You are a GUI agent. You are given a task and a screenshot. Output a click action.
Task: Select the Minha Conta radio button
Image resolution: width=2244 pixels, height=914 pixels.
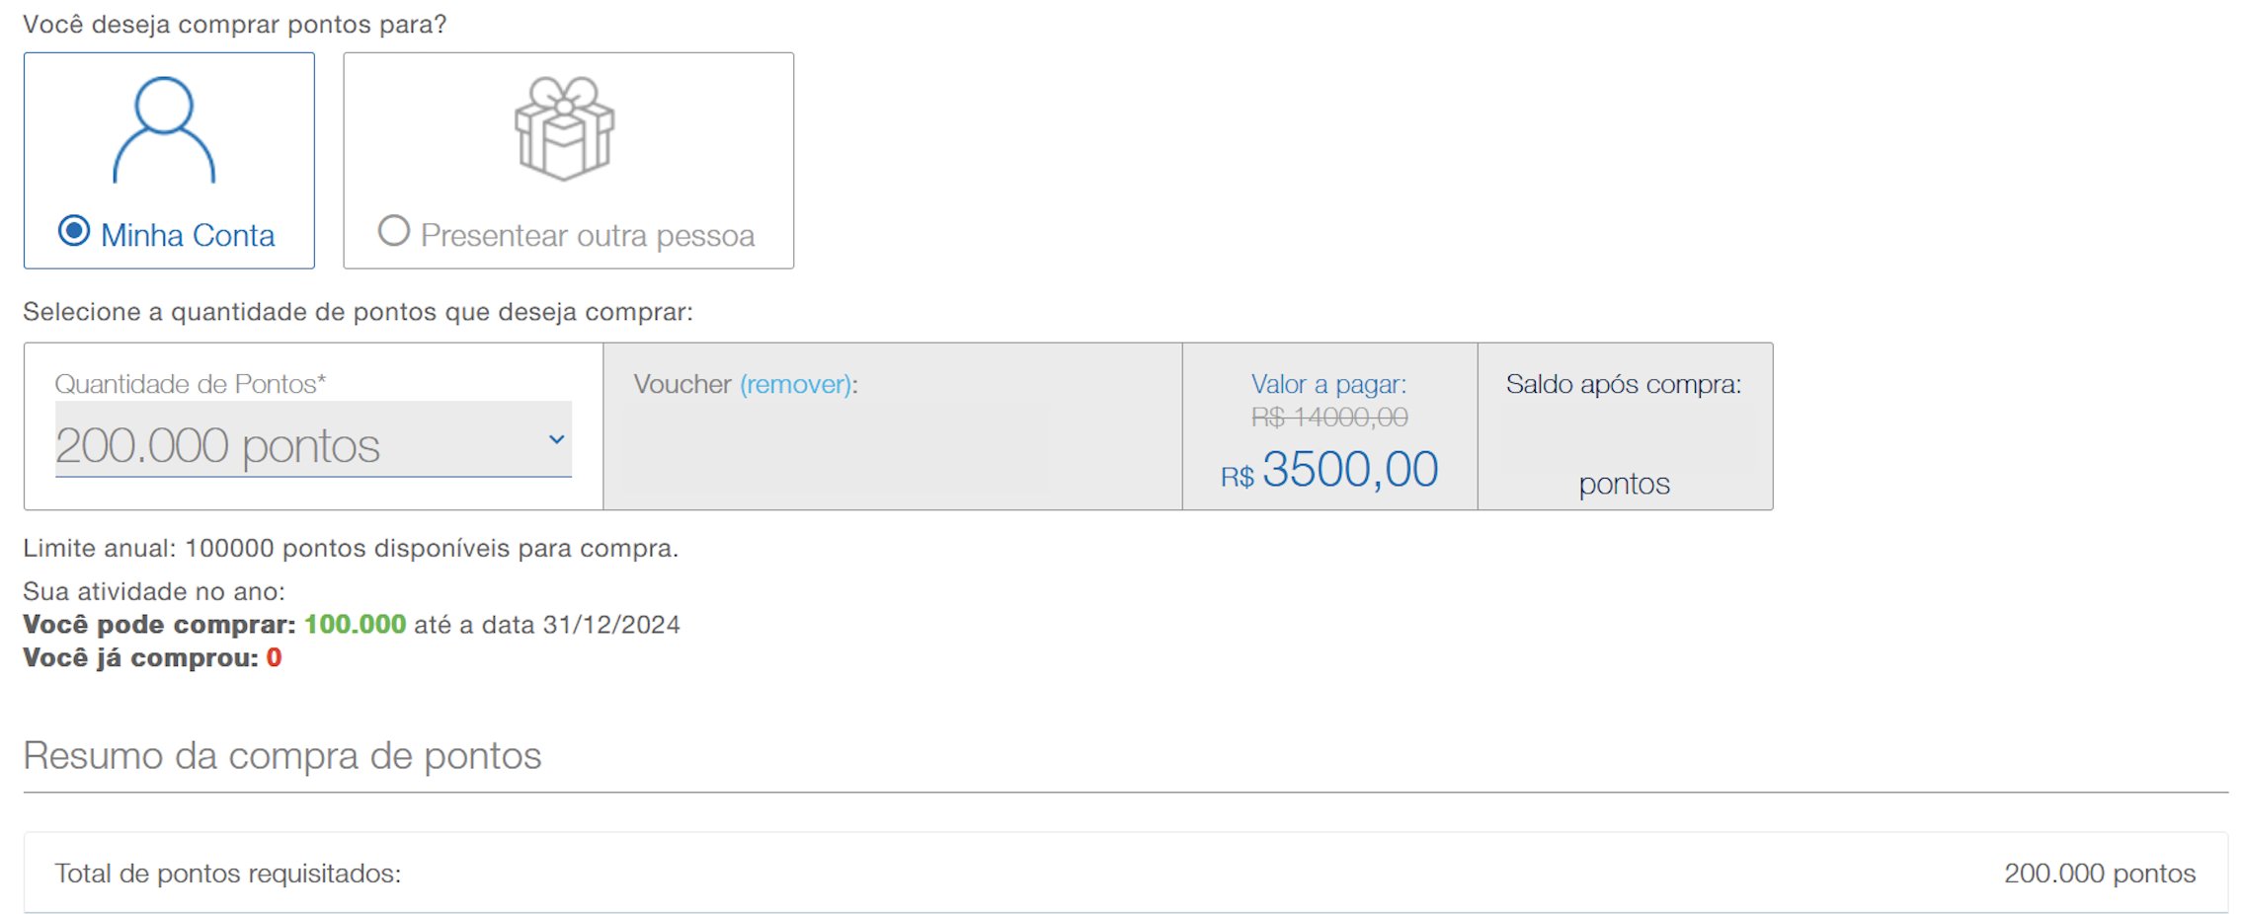click(74, 231)
